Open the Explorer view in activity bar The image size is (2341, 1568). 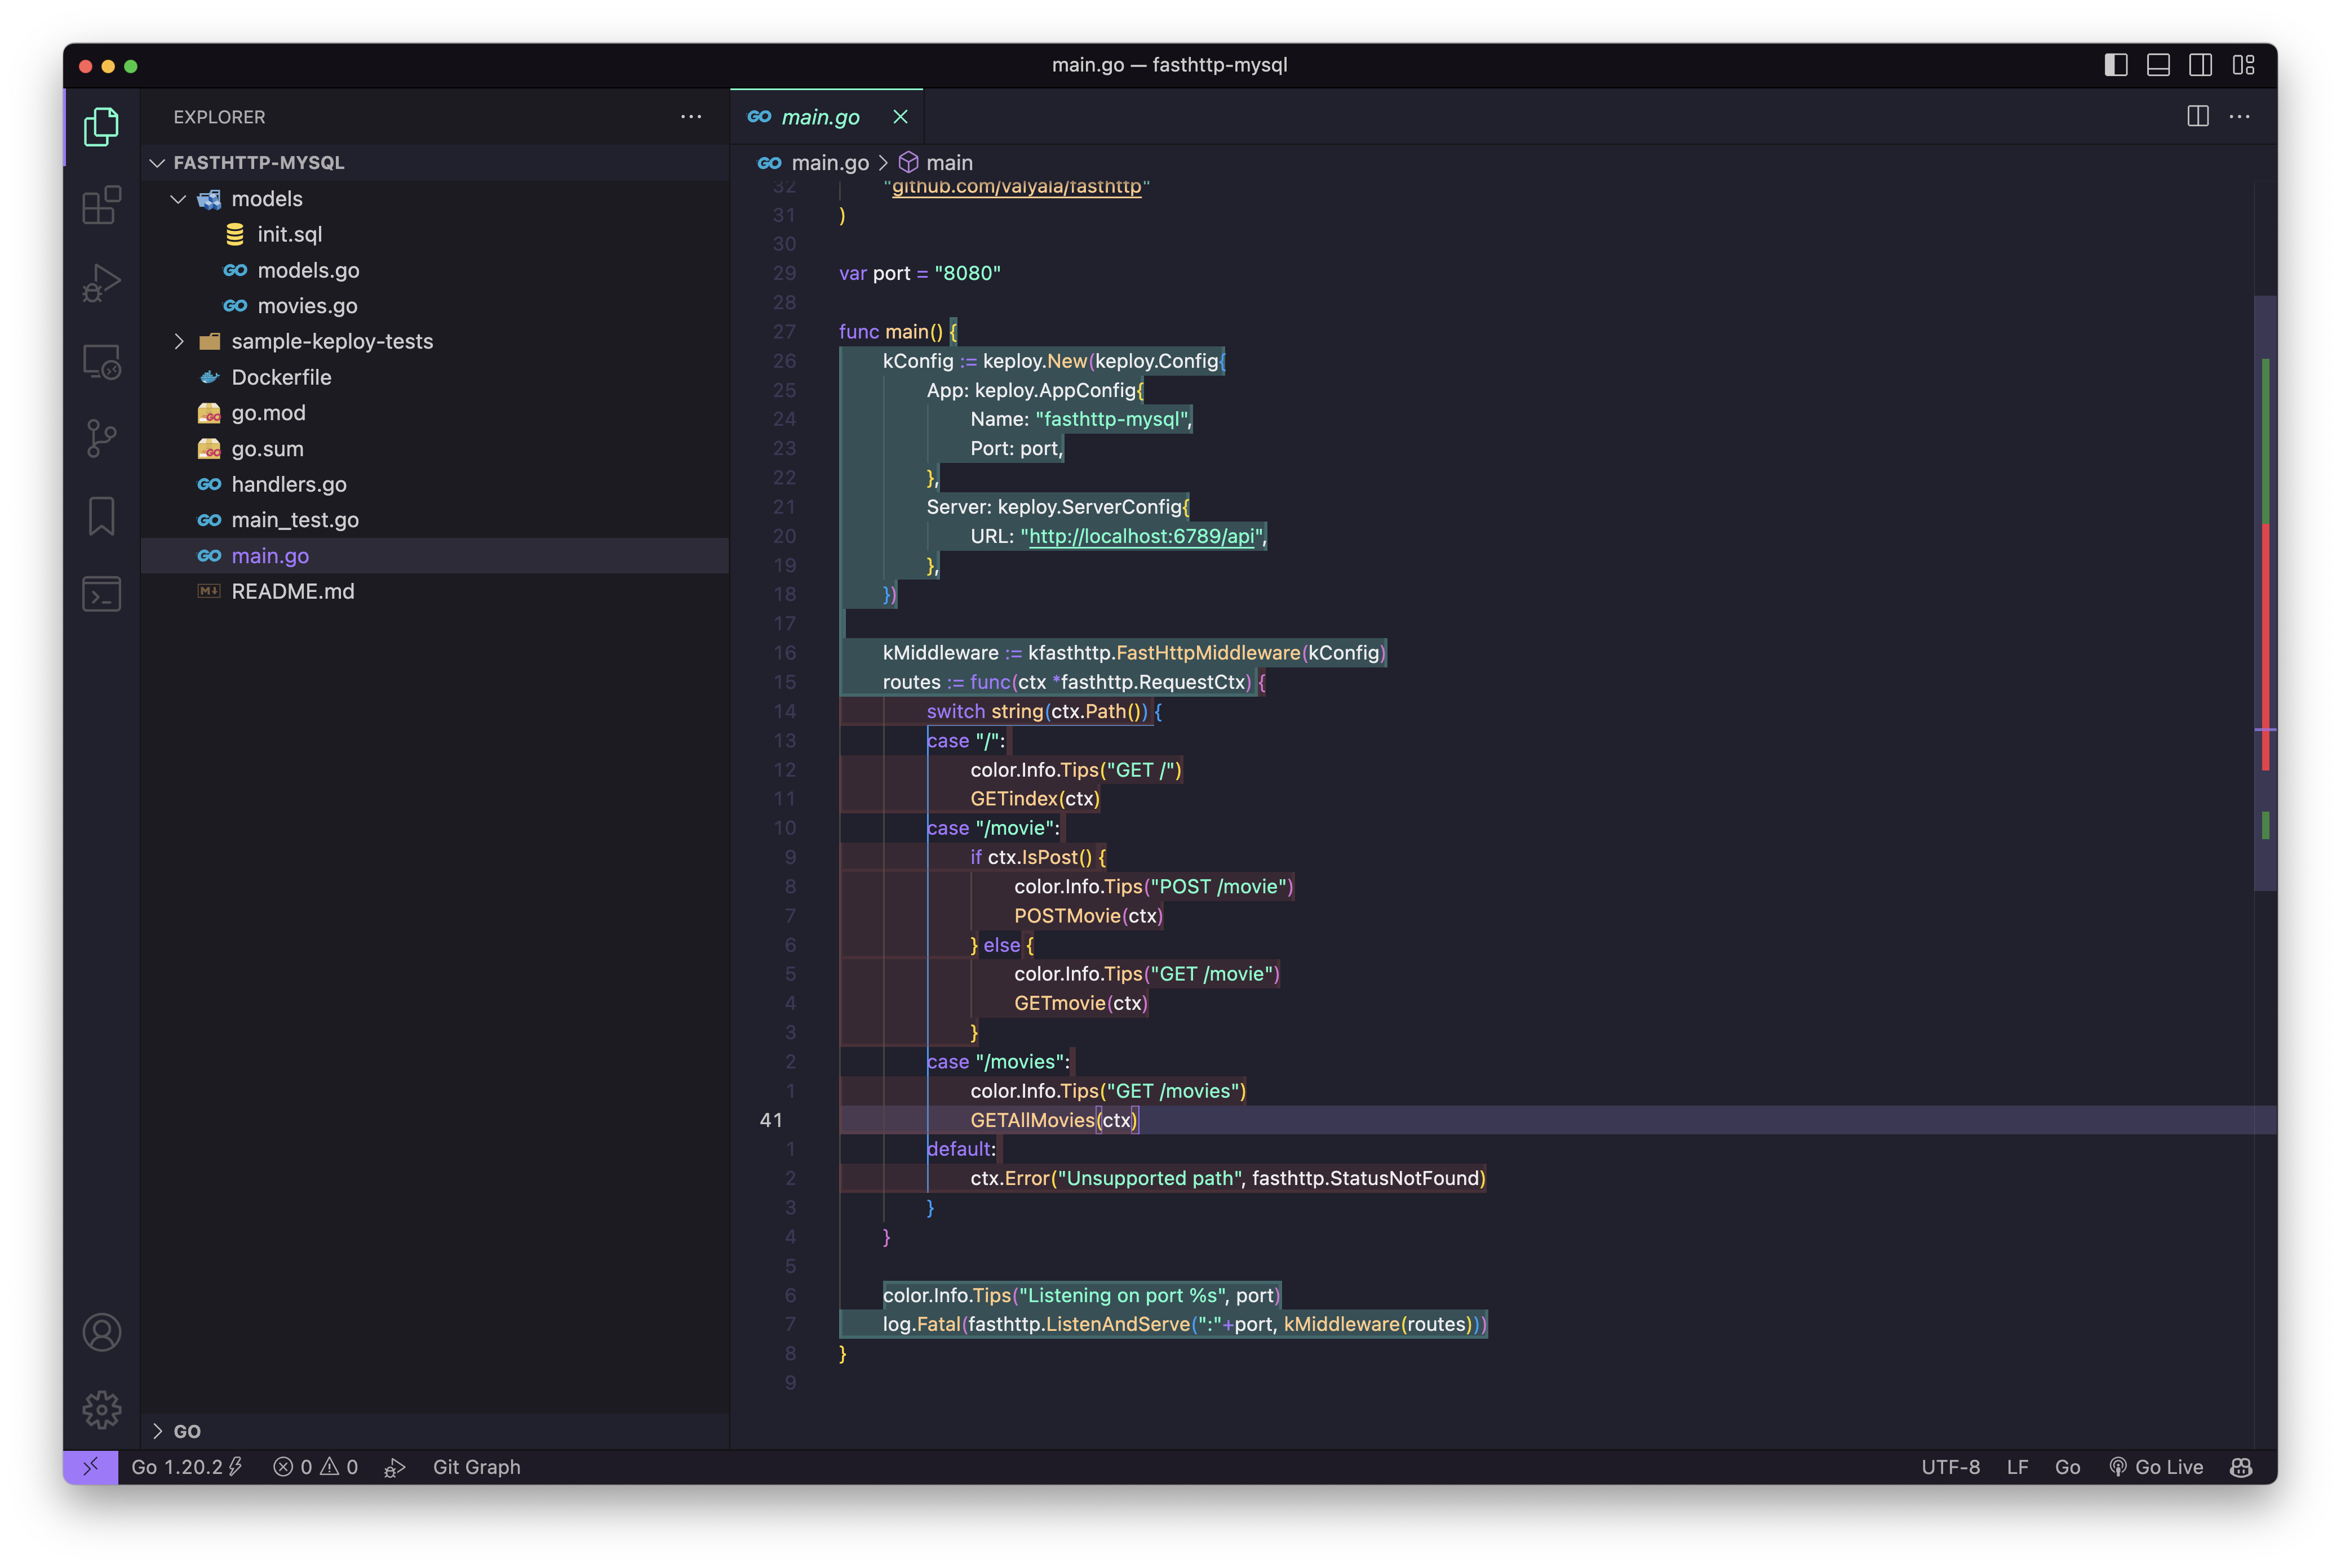point(101,127)
